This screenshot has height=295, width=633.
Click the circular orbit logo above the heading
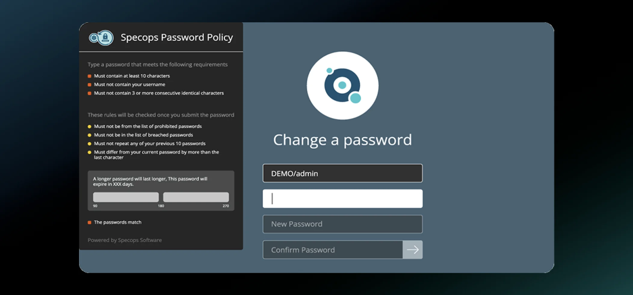pos(342,85)
